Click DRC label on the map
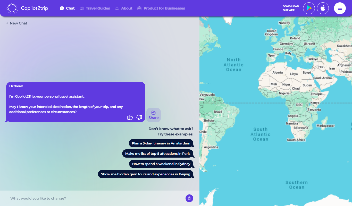The height and width of the screenshot is (206, 352). [x=299, y=105]
